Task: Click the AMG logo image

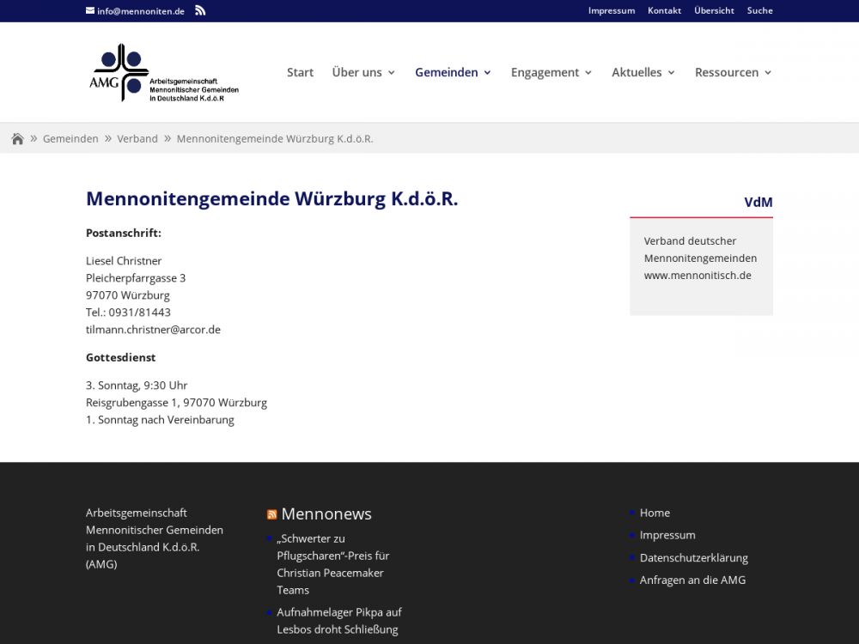Action: click(164, 73)
